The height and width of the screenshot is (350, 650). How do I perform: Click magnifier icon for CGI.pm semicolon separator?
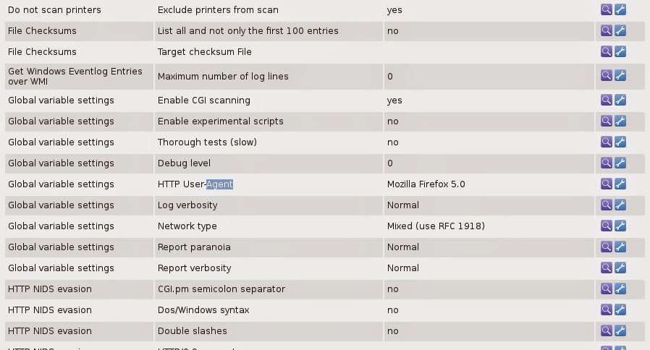607,289
